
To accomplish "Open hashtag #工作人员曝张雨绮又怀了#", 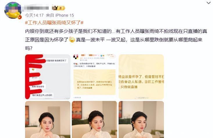I will tap(54, 23).
